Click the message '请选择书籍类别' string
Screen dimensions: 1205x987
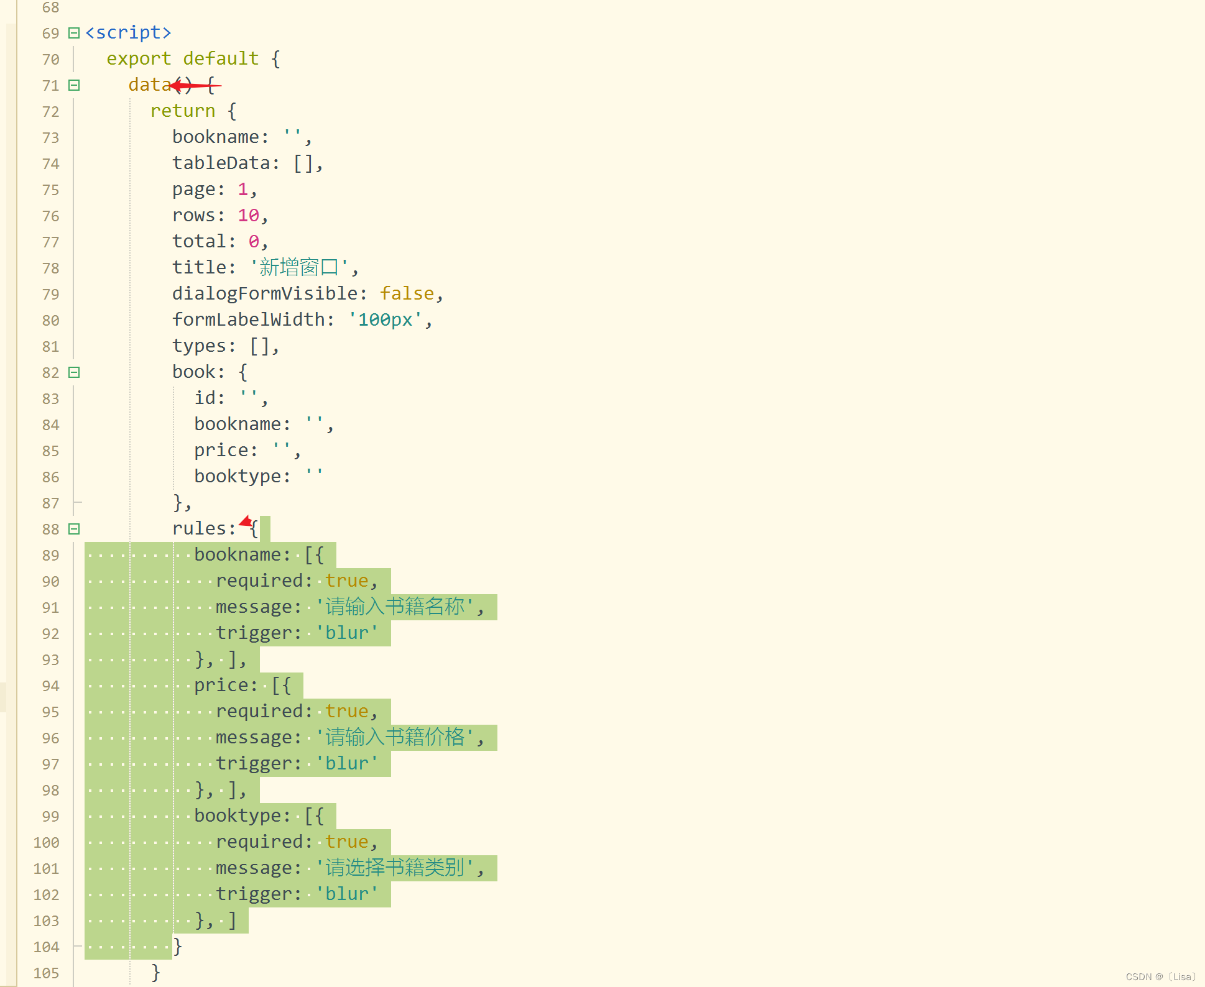pos(394,868)
